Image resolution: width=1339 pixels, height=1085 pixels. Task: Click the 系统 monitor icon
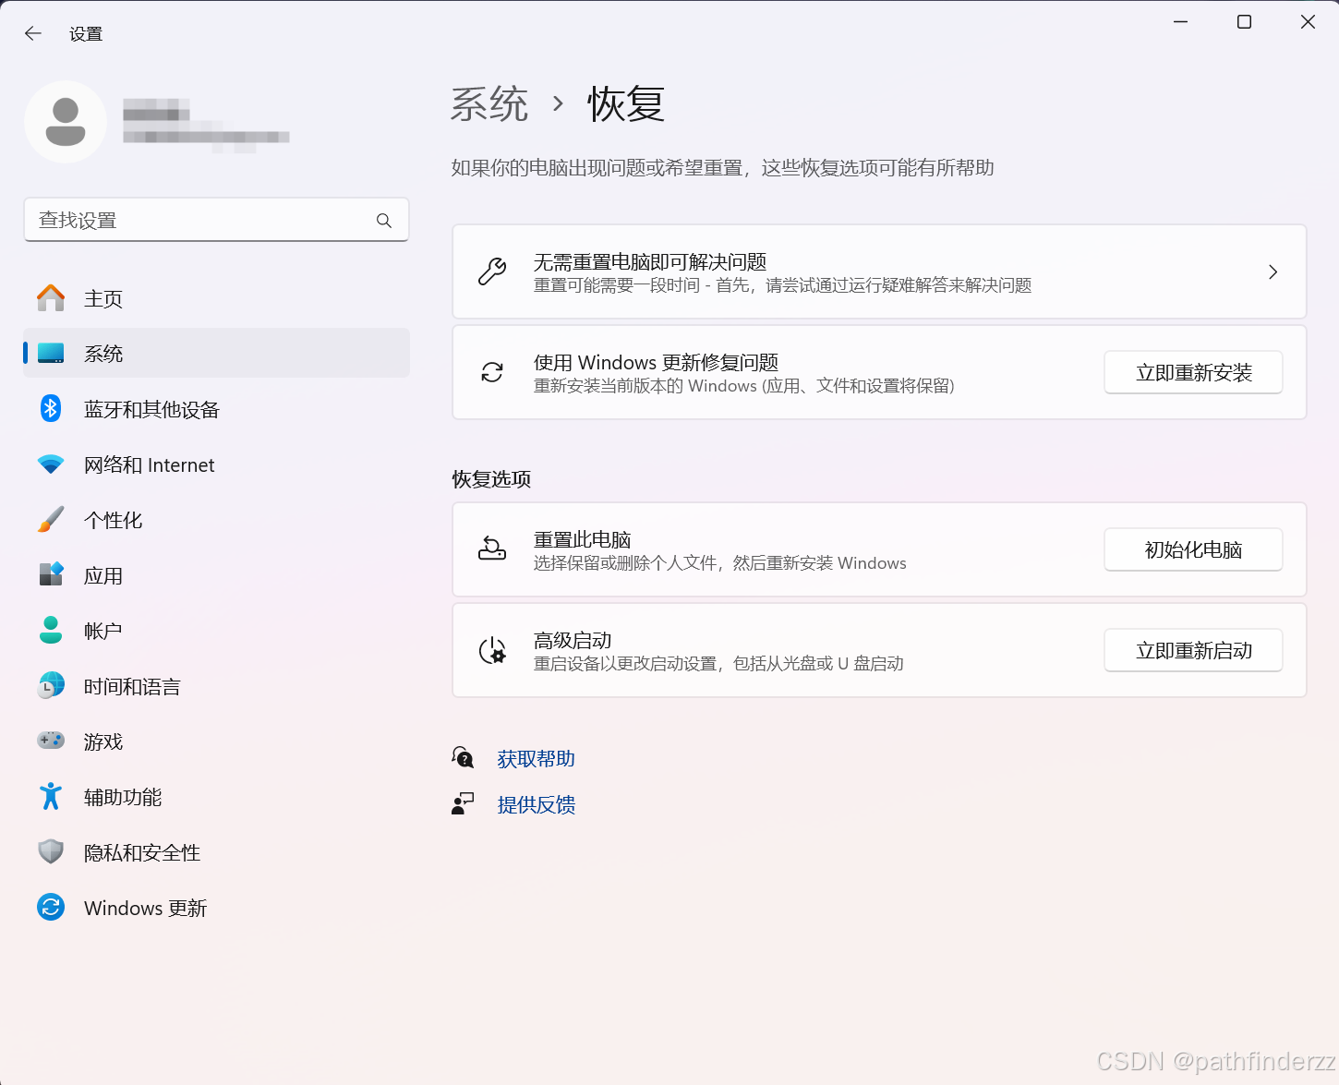click(51, 353)
